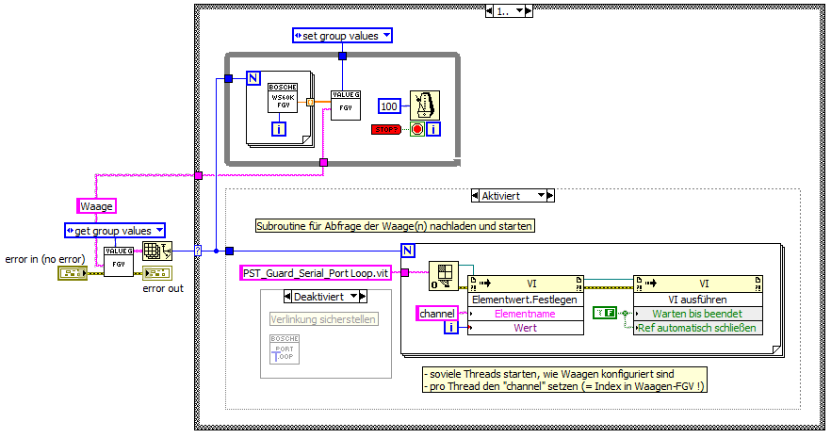This screenshot has height=438, width=831.
Task: Click the Open VI Reference function icon
Action: [x=444, y=276]
